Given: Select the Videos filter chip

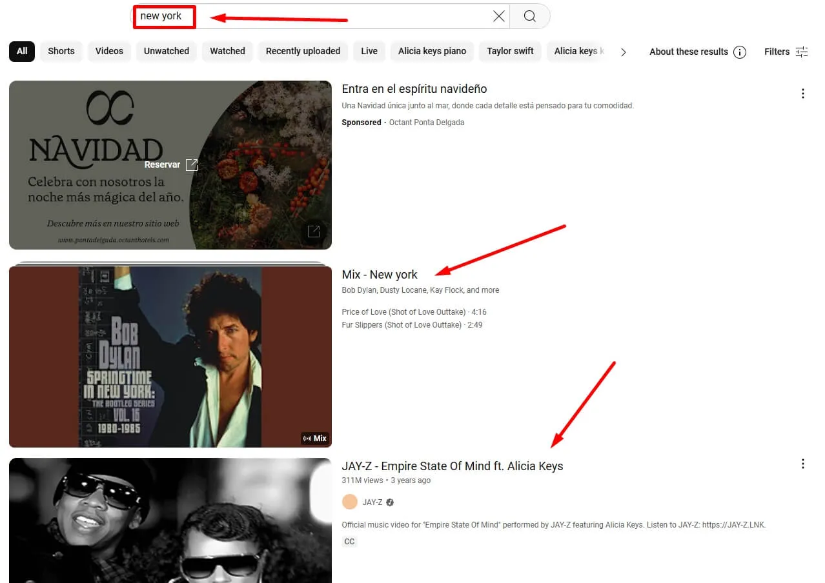Looking at the screenshot, I should pyautogui.click(x=109, y=52).
